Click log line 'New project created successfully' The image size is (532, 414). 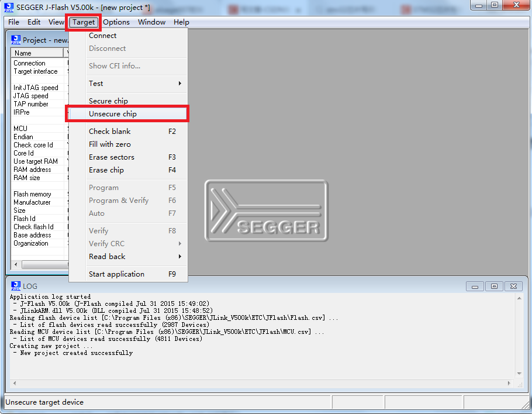[77, 353]
